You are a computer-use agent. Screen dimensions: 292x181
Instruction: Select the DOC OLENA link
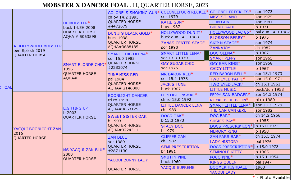pos(221,53)
